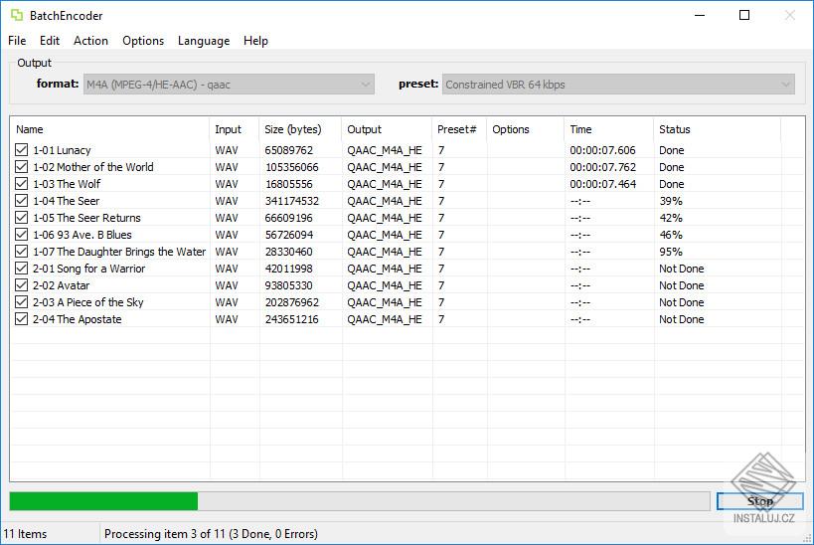Sort list by the Preset# column header
The image size is (814, 545).
[459, 129]
